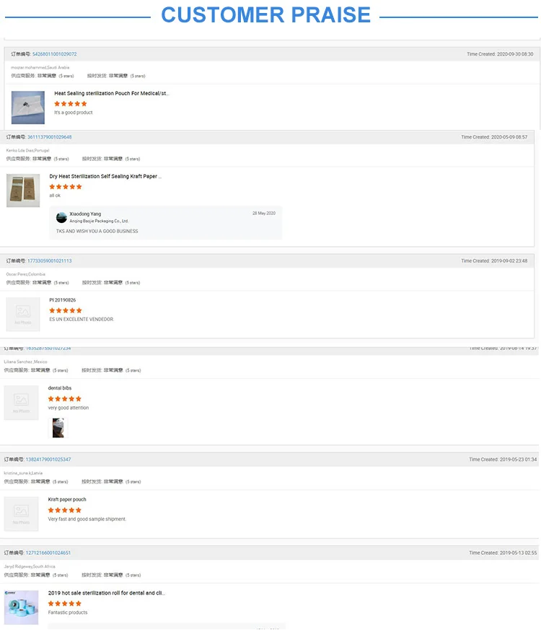This screenshot has height=630, width=541.
Task: Click the Xiaodong Yang profile avatar
Action: 61,217
